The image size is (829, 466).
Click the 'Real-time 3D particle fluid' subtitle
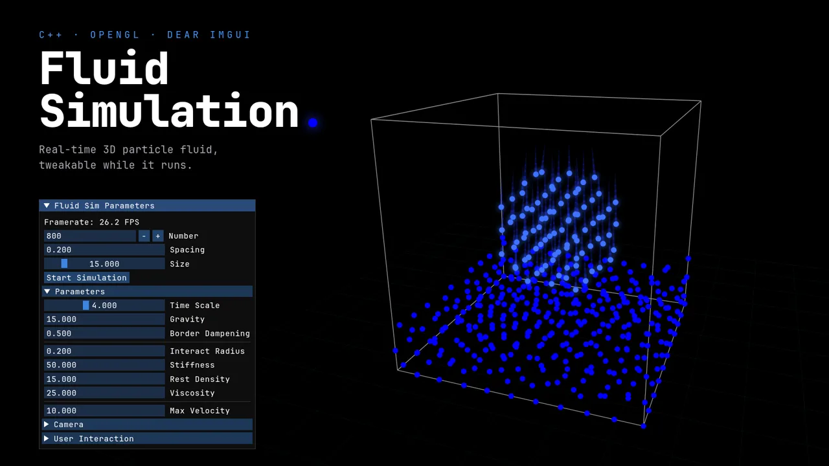point(128,157)
